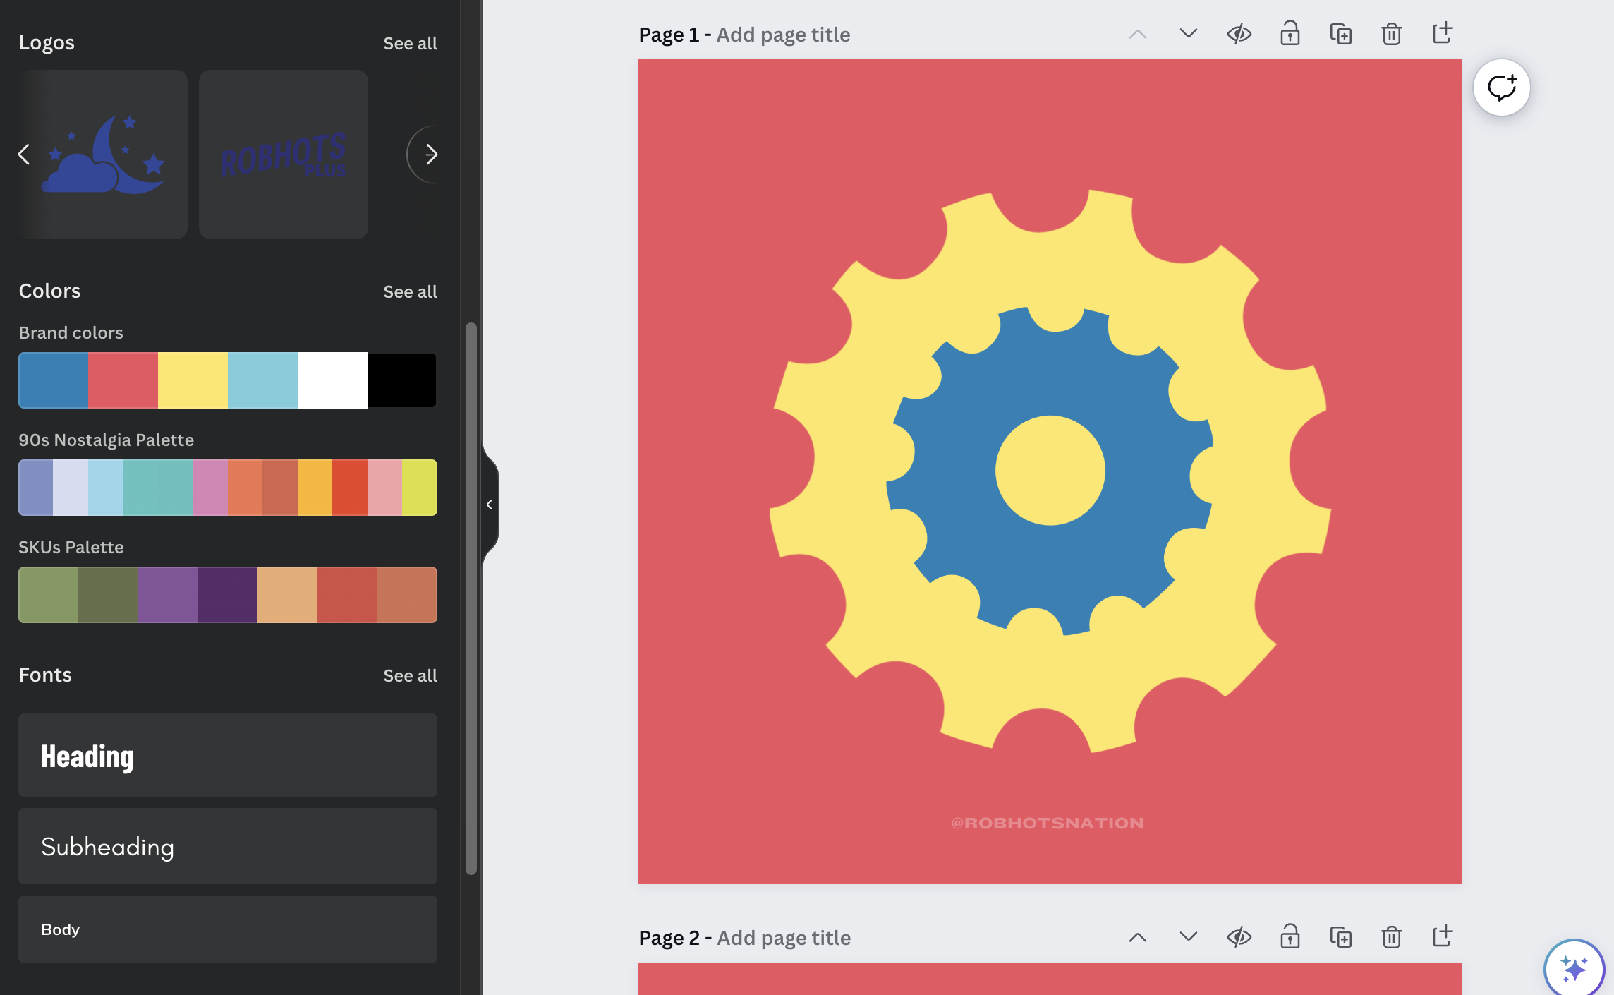Move Page 2 up with the chevron

1137,937
